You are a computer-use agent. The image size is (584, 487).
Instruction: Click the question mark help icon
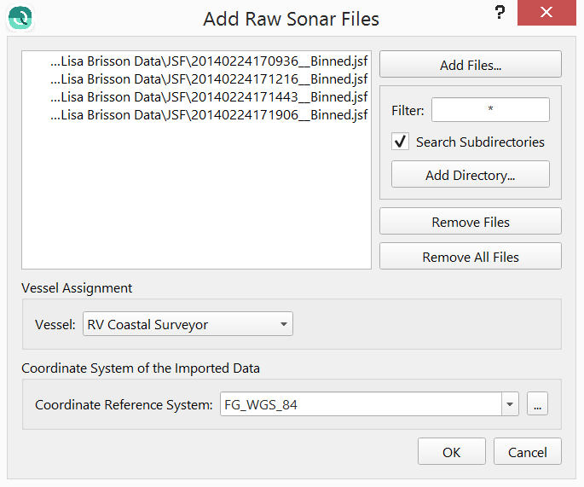500,14
